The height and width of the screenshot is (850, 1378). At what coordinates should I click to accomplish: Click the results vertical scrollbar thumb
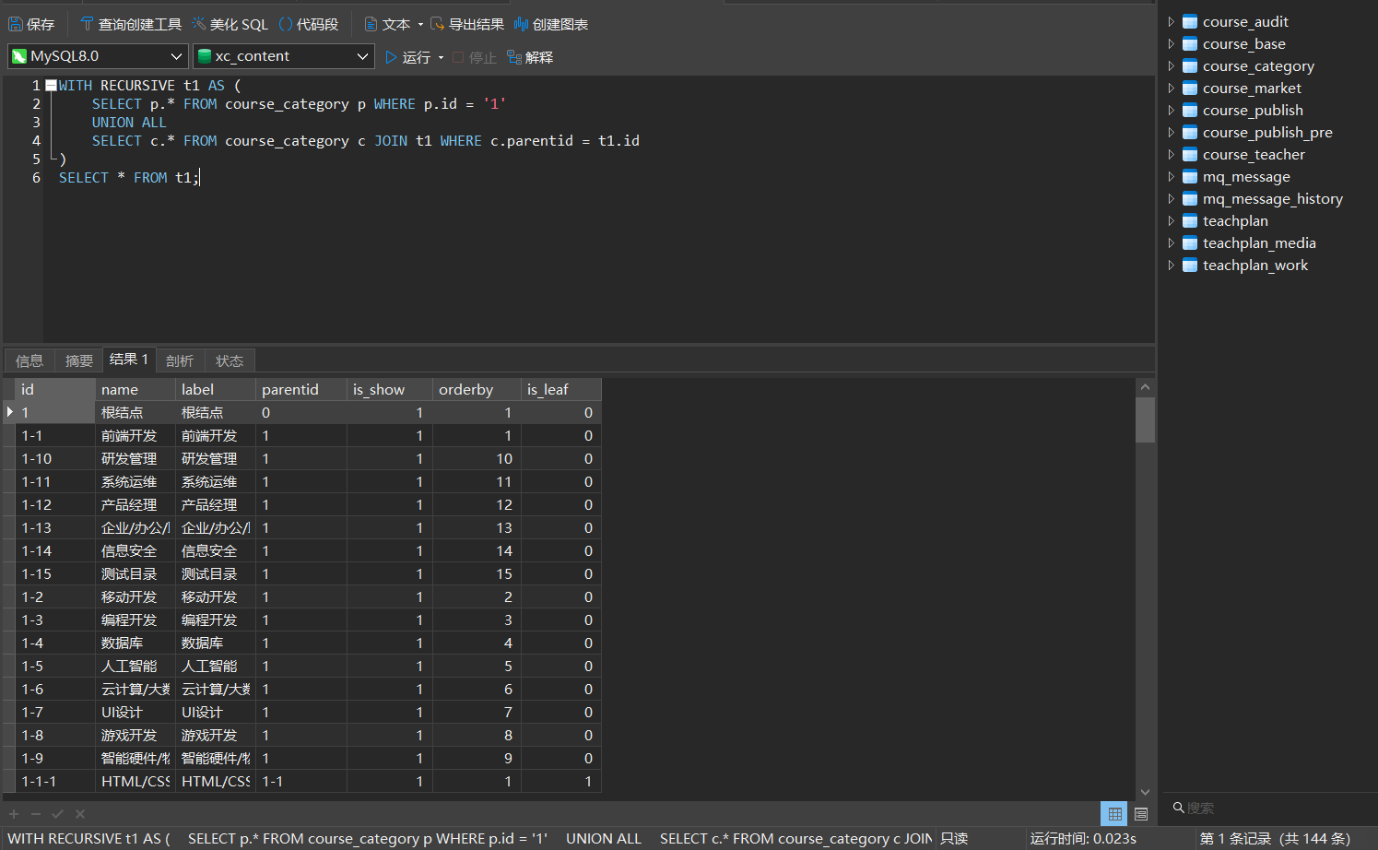[1145, 419]
